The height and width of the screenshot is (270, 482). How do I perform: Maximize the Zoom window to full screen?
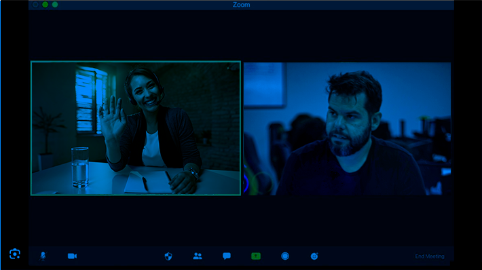coord(55,4)
